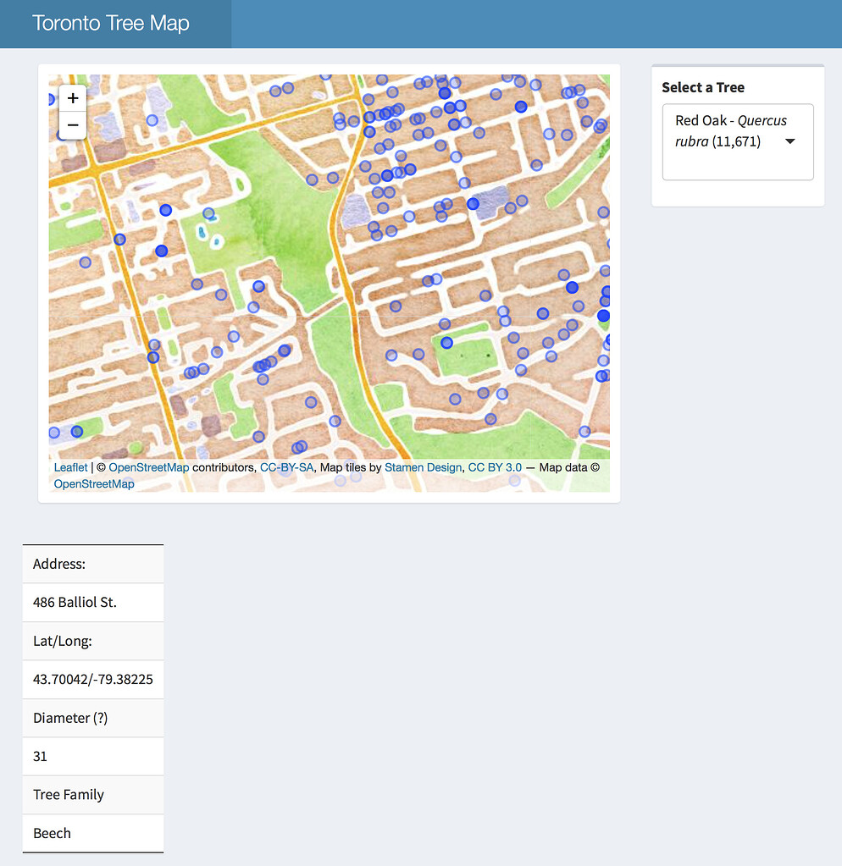The height and width of the screenshot is (866, 842).
Task: Click the OpenStreetMap contributors link
Action: 149,466
